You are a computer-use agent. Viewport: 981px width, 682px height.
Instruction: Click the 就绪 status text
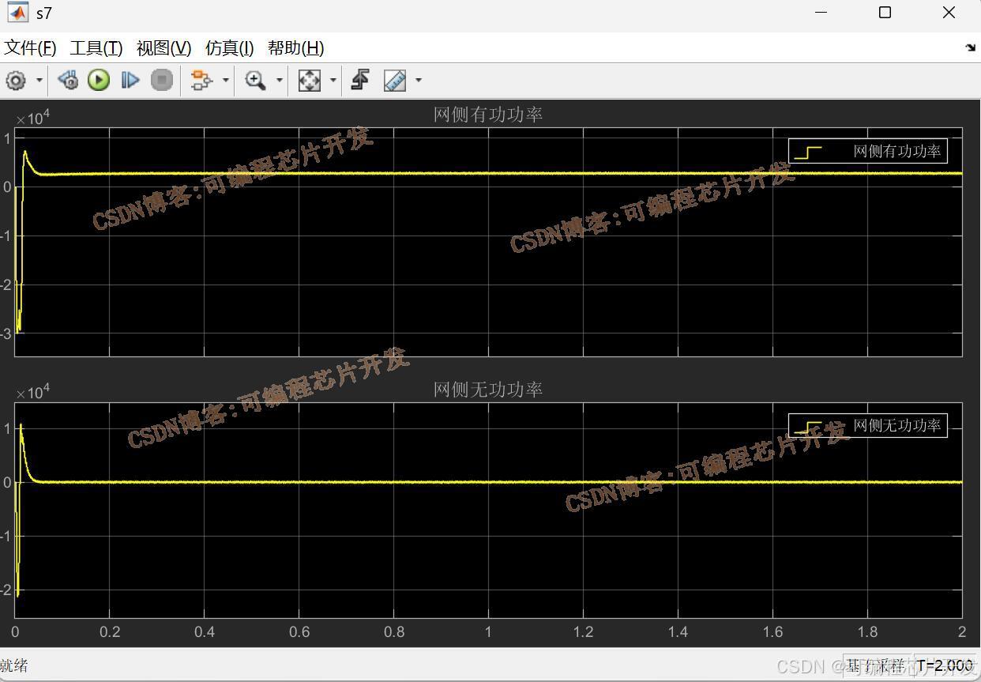[x=14, y=665]
